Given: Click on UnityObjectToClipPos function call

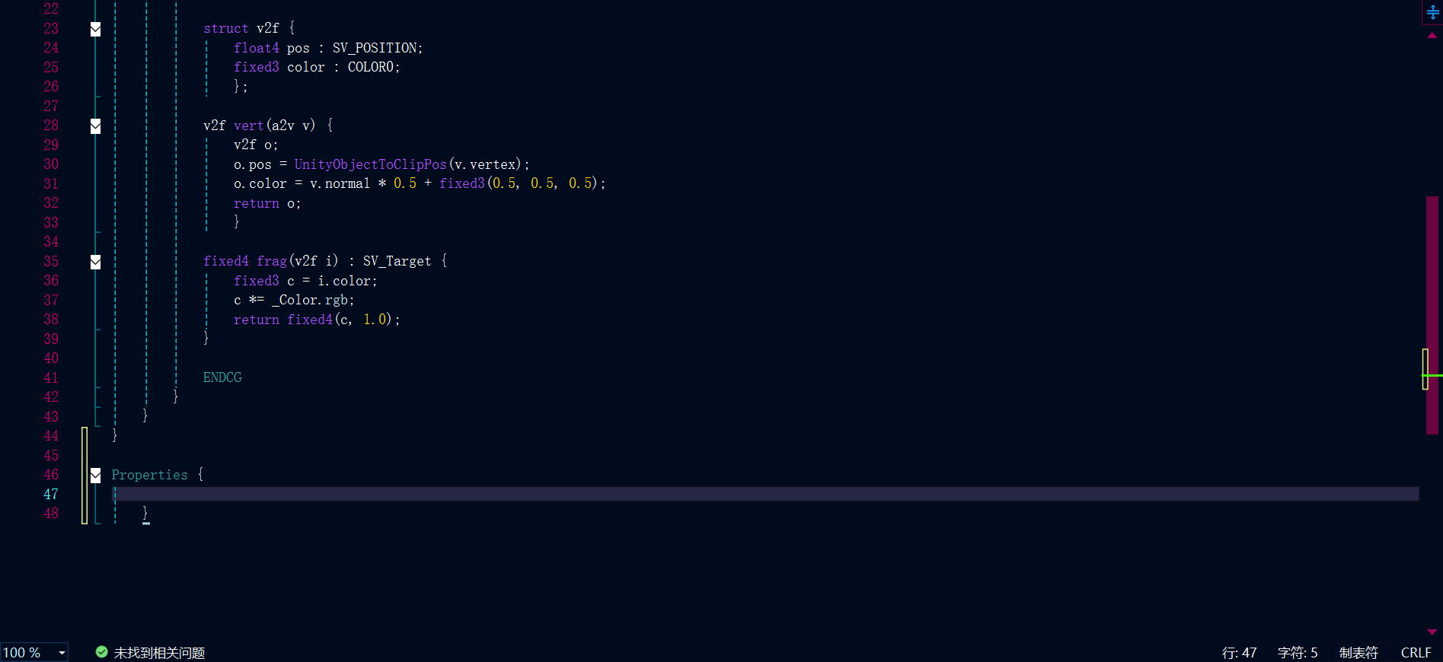Looking at the screenshot, I should tap(370, 164).
